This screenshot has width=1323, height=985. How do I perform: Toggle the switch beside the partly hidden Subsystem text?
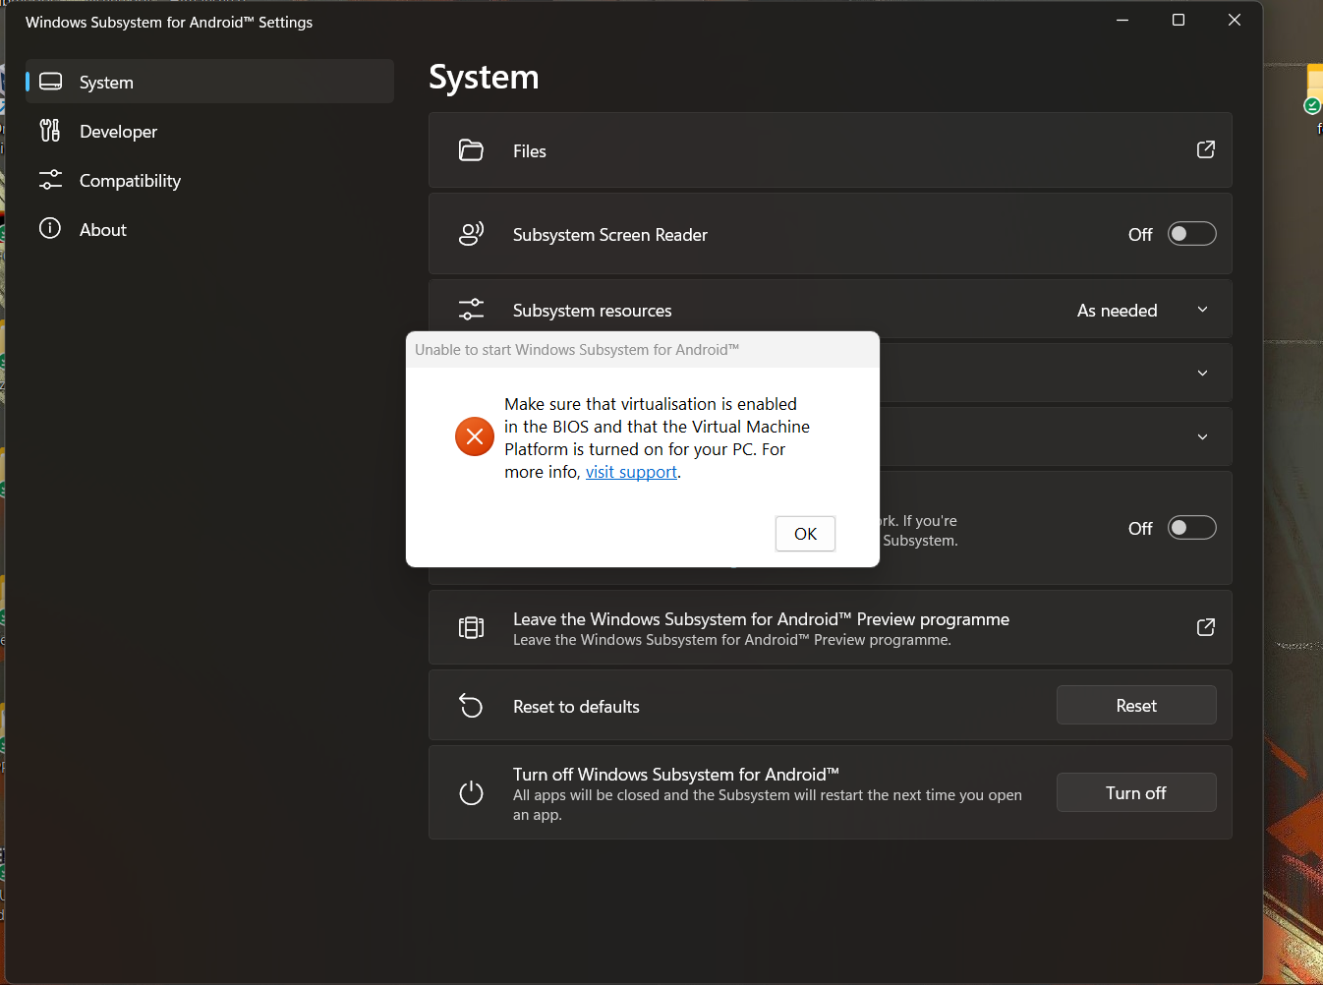tap(1192, 528)
